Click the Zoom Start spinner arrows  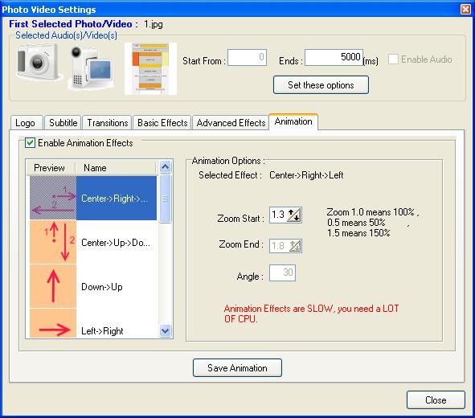pyautogui.click(x=294, y=215)
